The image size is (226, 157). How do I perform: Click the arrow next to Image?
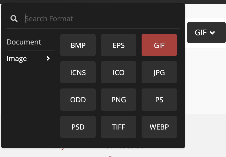coord(48,58)
